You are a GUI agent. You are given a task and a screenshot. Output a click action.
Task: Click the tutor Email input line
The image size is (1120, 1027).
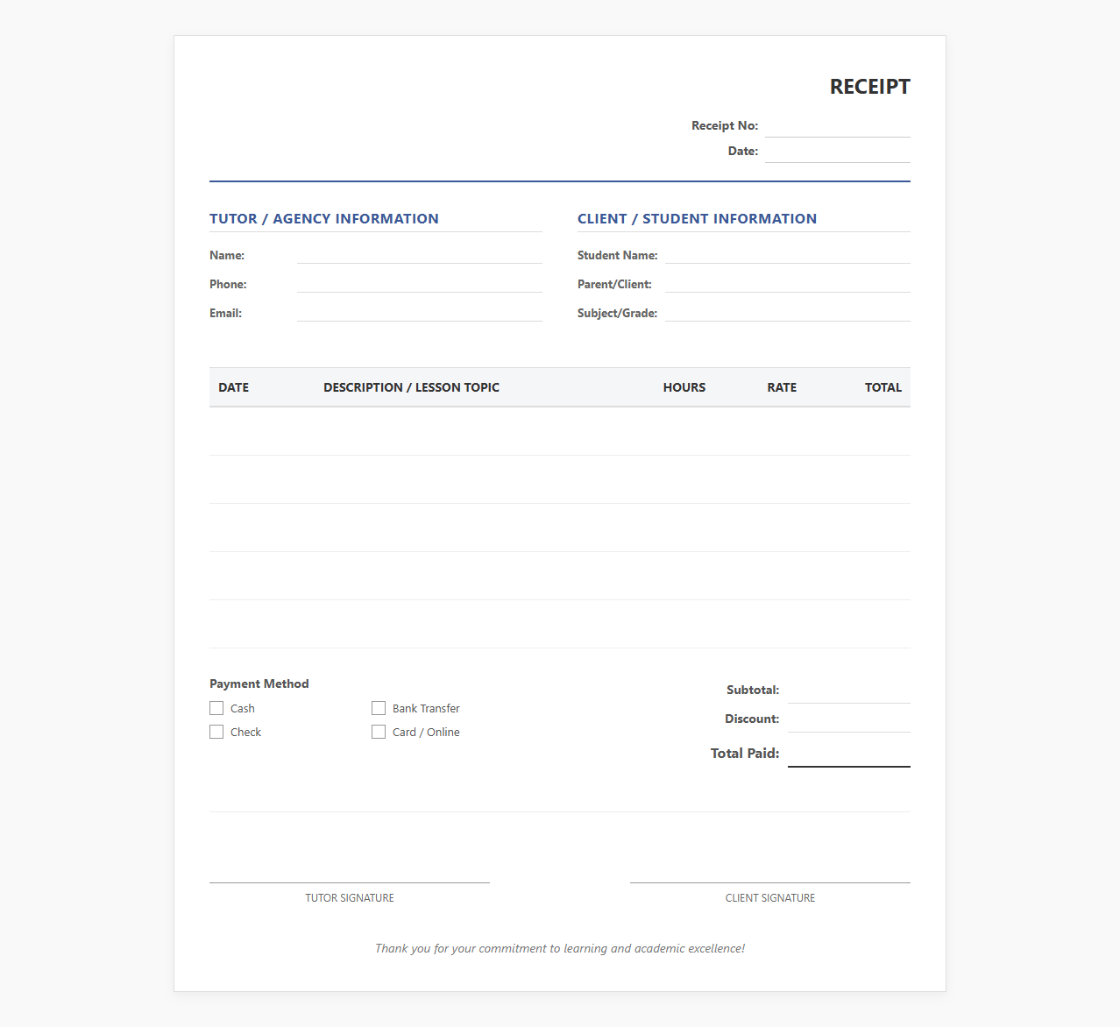point(420,312)
